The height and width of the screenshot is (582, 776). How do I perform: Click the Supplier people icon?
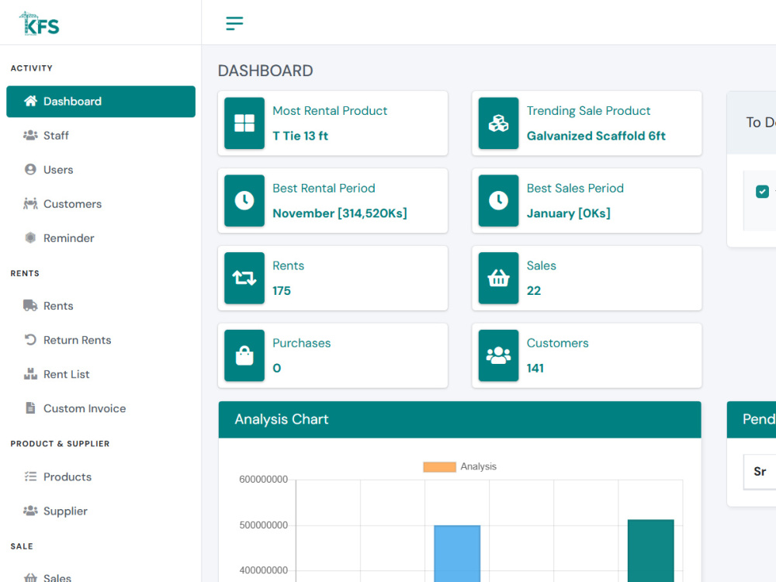tap(31, 511)
